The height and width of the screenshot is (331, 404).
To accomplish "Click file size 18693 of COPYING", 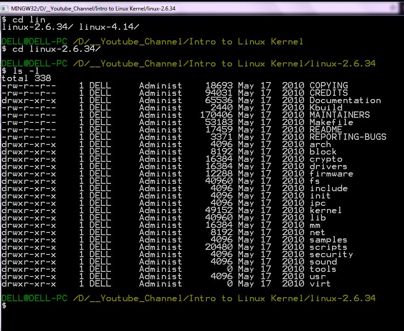I will tap(219, 86).
